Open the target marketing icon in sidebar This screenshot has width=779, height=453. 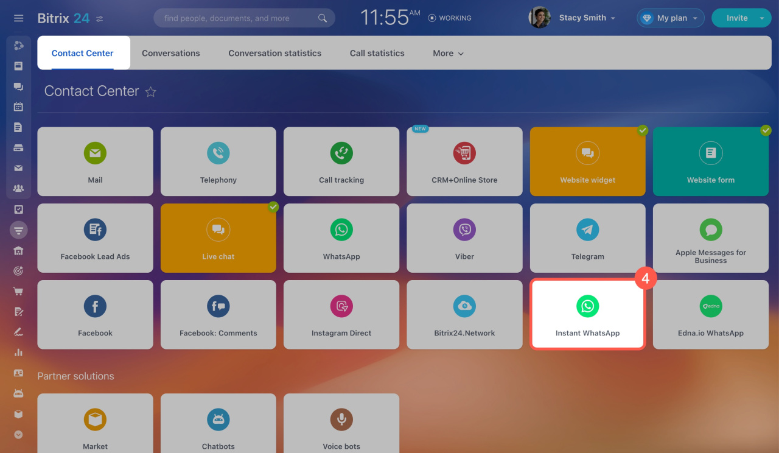(18, 271)
